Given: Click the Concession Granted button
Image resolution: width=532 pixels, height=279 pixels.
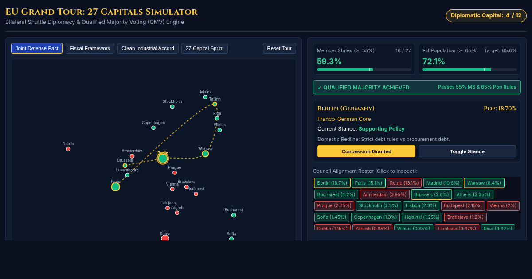Looking at the screenshot, I should coord(366,151).
